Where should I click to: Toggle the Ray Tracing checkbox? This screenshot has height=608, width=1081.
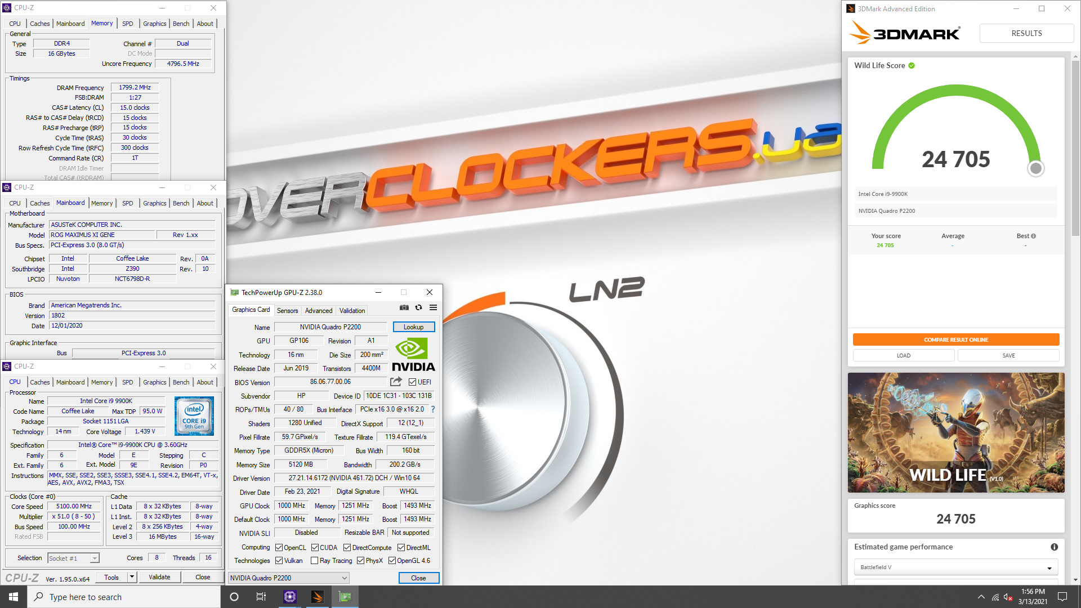coord(314,561)
